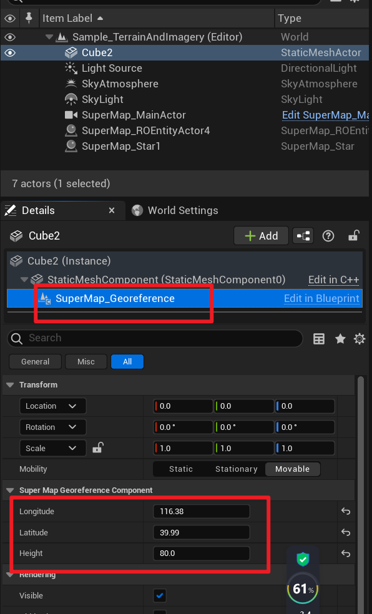Click SuperMap_ROEntityActor4 sphere icon

(71, 130)
